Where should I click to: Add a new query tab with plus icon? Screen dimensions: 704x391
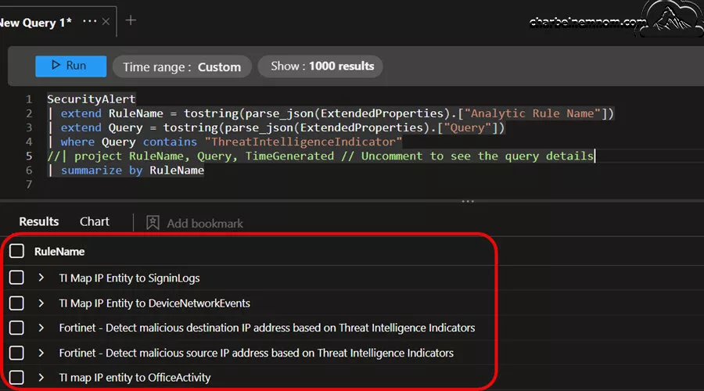131,20
